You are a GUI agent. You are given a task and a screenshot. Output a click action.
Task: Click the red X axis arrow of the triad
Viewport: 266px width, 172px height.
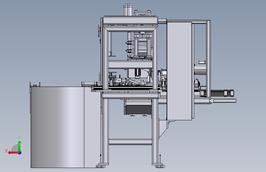pyautogui.click(x=13, y=153)
